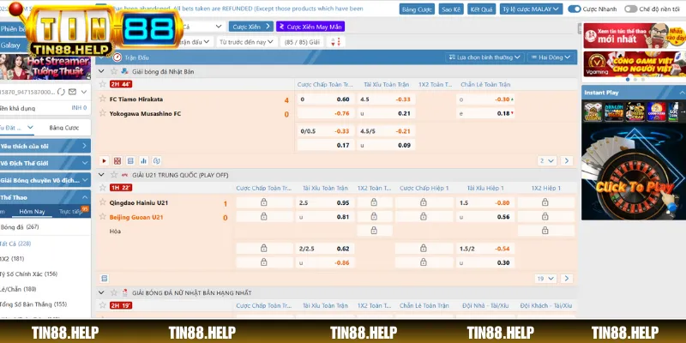Open the mail envelope icon in account bar
Viewport: 686px width, 343px height.
72,92
